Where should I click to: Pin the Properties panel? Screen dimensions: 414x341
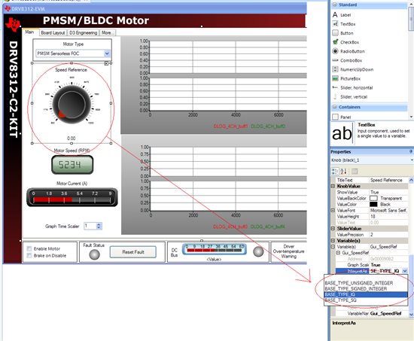[x=411, y=151]
